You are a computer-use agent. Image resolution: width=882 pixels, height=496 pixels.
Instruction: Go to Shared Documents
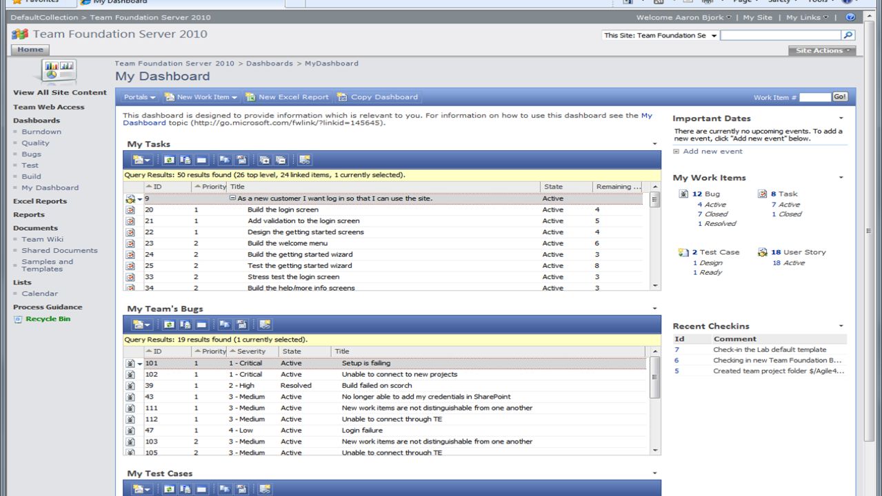coord(59,250)
